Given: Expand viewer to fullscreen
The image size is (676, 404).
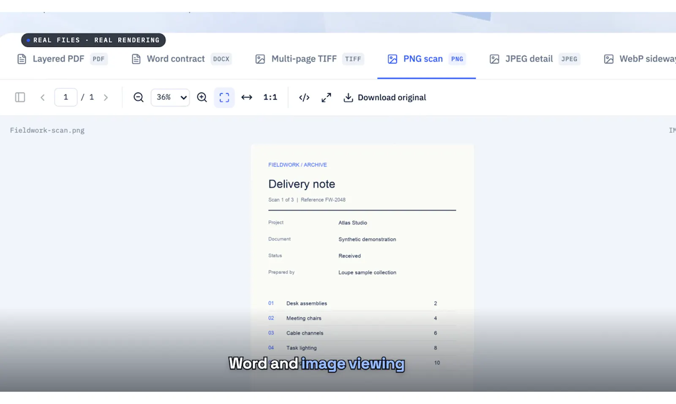Looking at the screenshot, I should tap(326, 98).
